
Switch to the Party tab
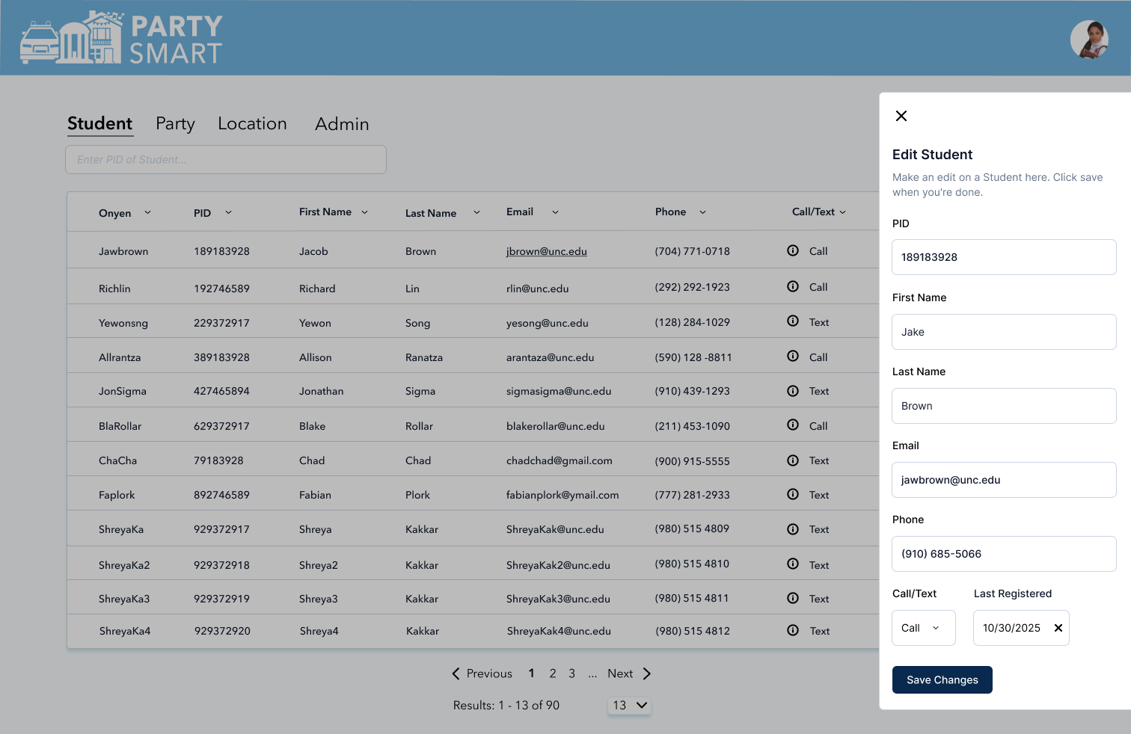(174, 124)
